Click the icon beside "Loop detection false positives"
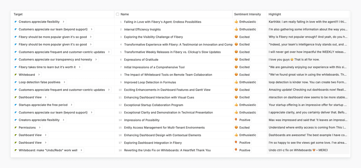This screenshot has height=168, width=361. [x=16, y=82]
